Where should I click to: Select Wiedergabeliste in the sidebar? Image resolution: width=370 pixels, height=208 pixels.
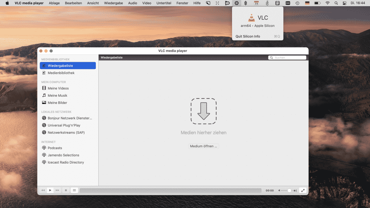(68, 66)
